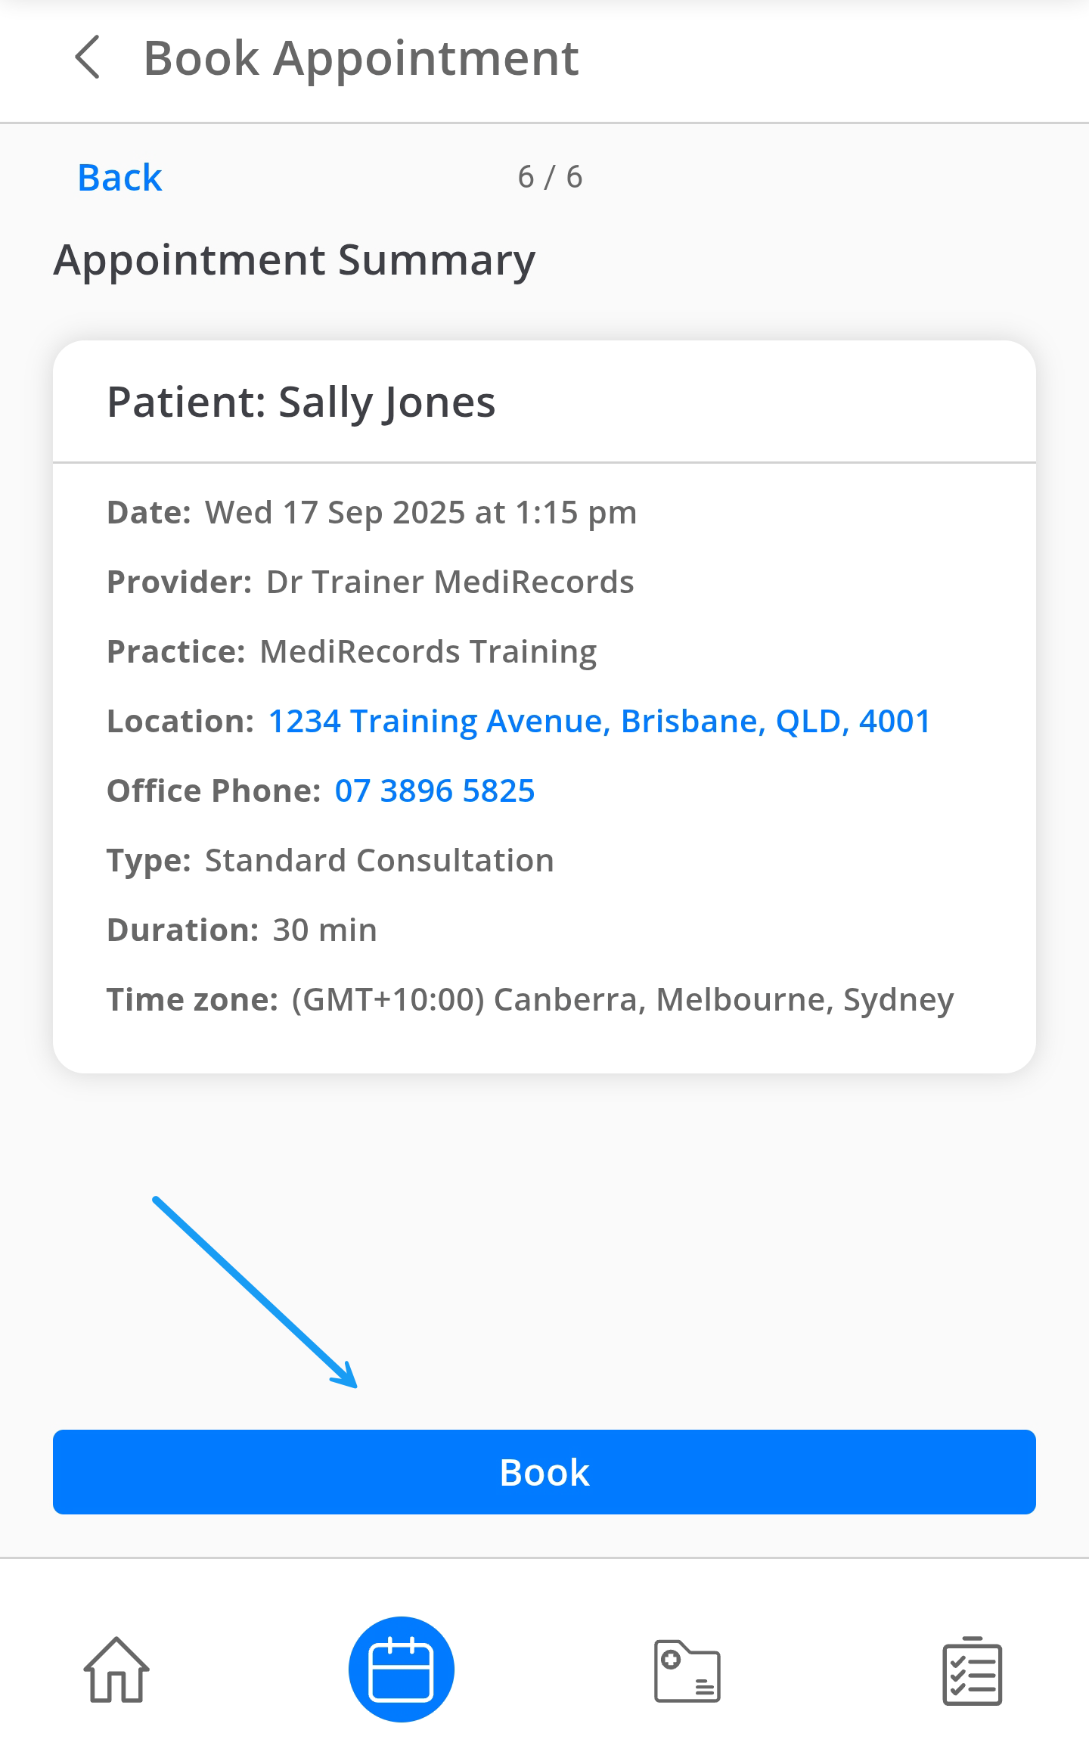Screen dimensions: 1089x1758
Task: Click the Book Appointment page title
Action: coord(361,58)
